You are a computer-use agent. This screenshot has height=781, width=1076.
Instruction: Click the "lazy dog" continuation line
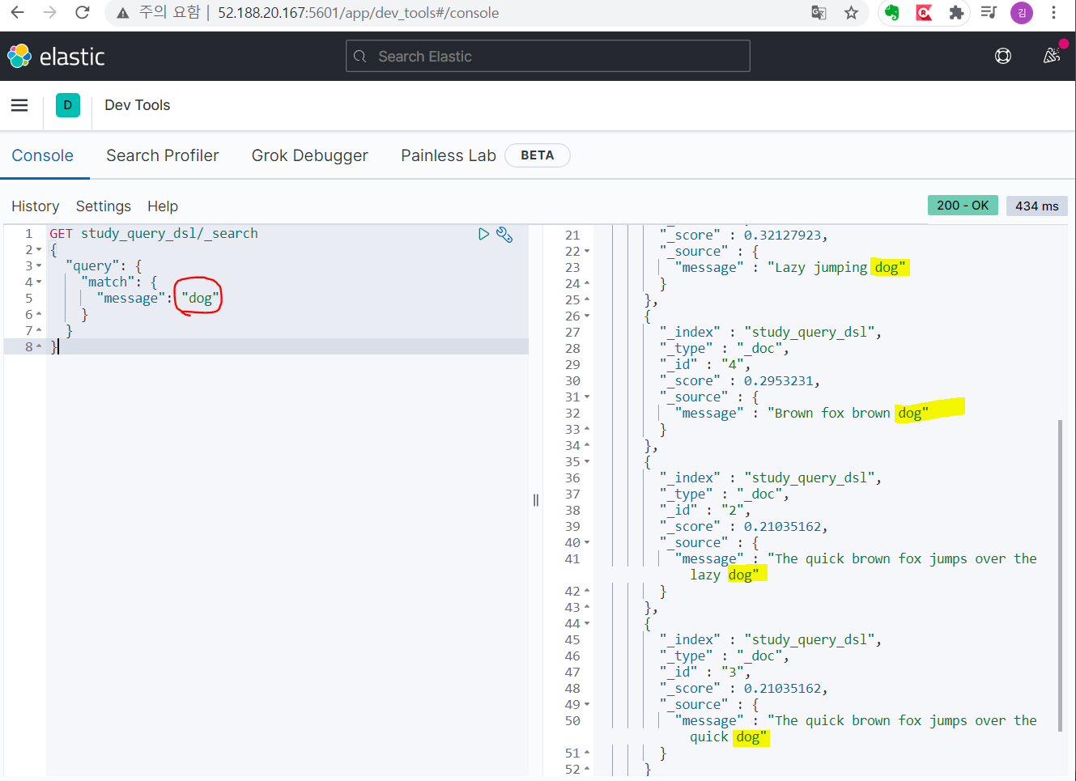click(x=725, y=575)
